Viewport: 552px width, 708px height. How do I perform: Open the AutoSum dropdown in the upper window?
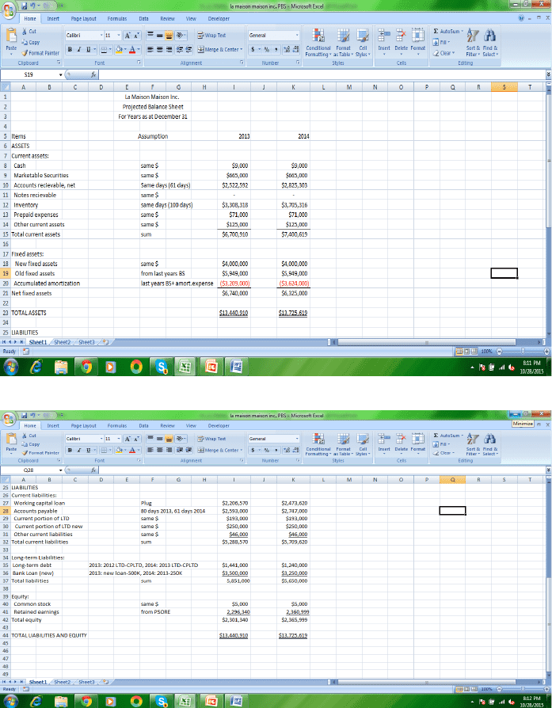coord(462,31)
